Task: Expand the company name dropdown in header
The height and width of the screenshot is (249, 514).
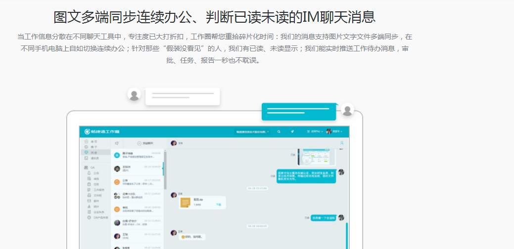Action: click(252, 132)
